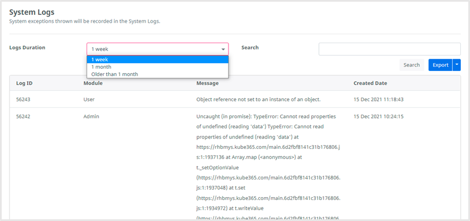Click the blue Export button
This screenshot has width=470, height=221.
(x=440, y=65)
